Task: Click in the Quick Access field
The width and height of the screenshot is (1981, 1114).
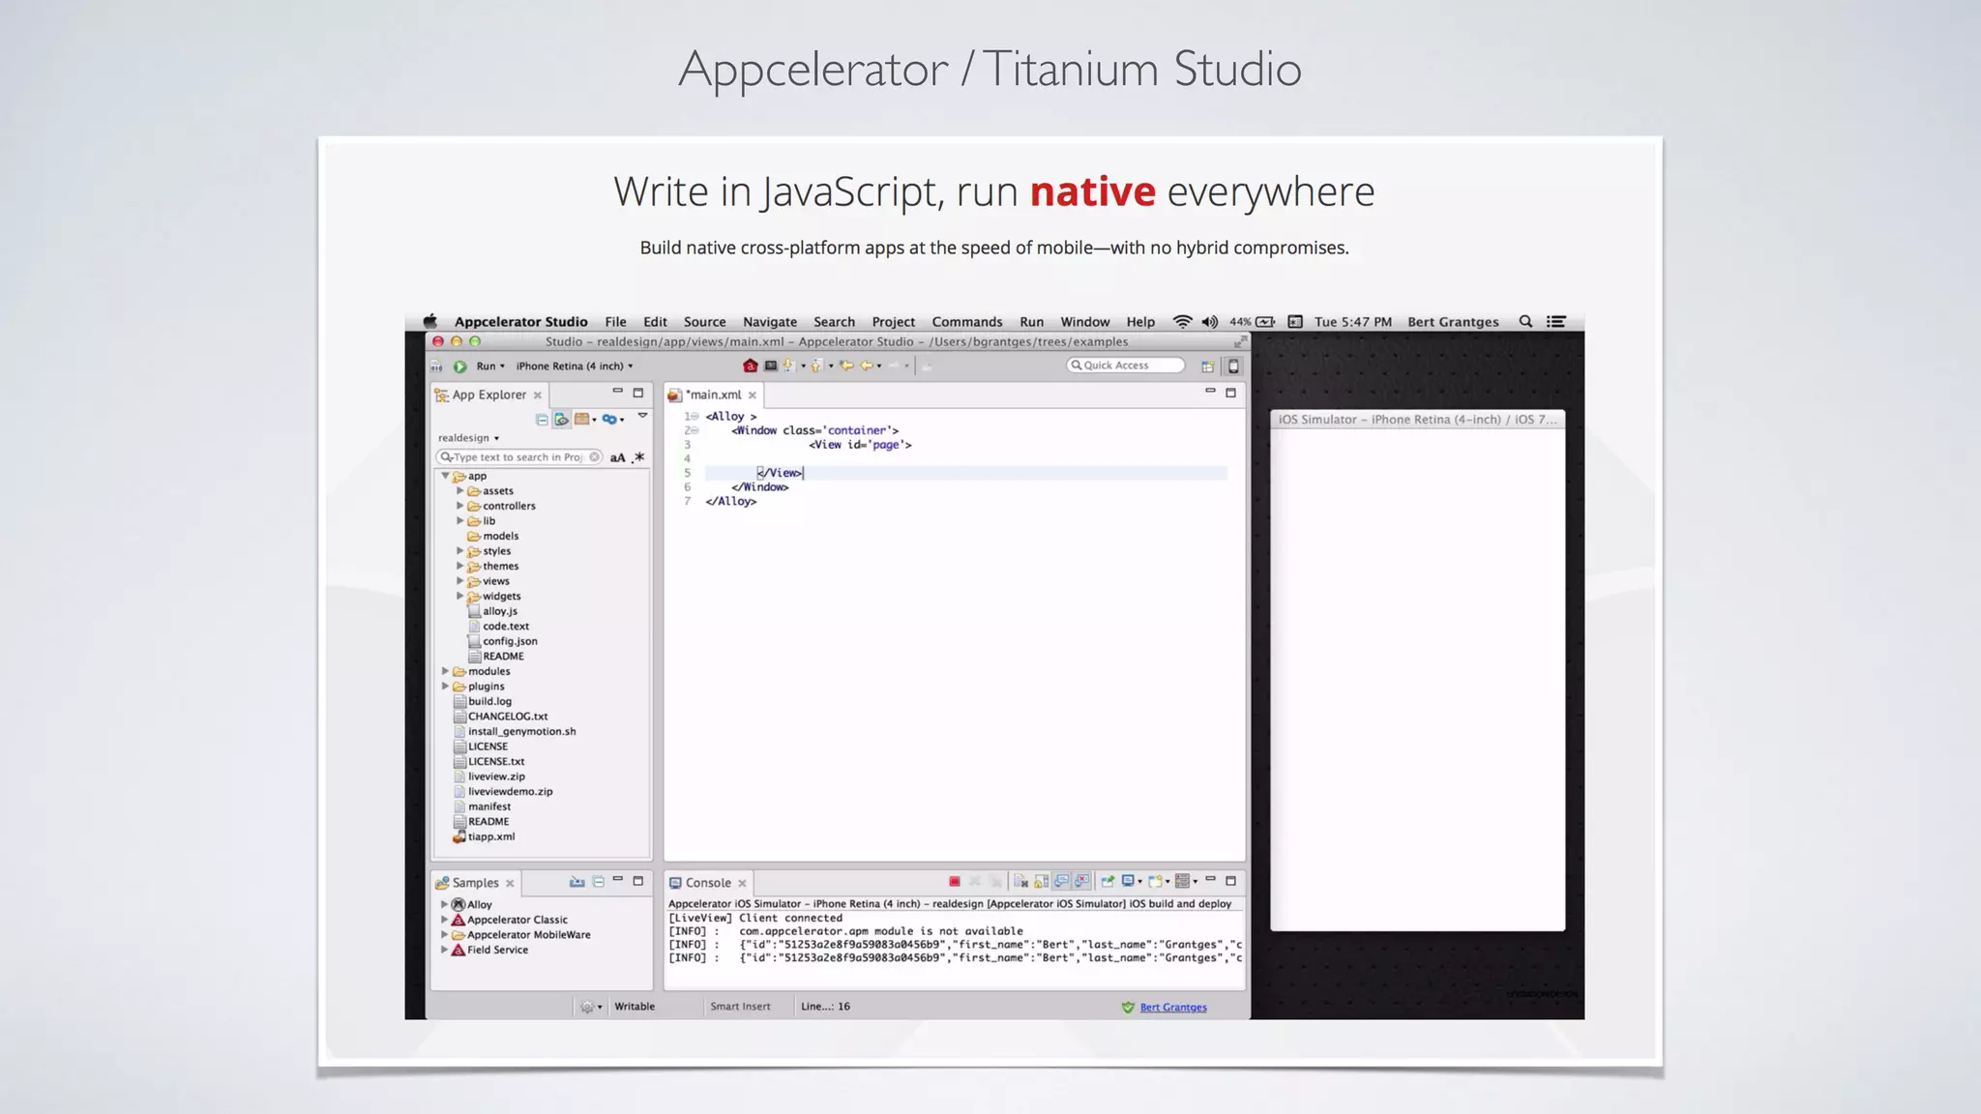Action: (1126, 366)
